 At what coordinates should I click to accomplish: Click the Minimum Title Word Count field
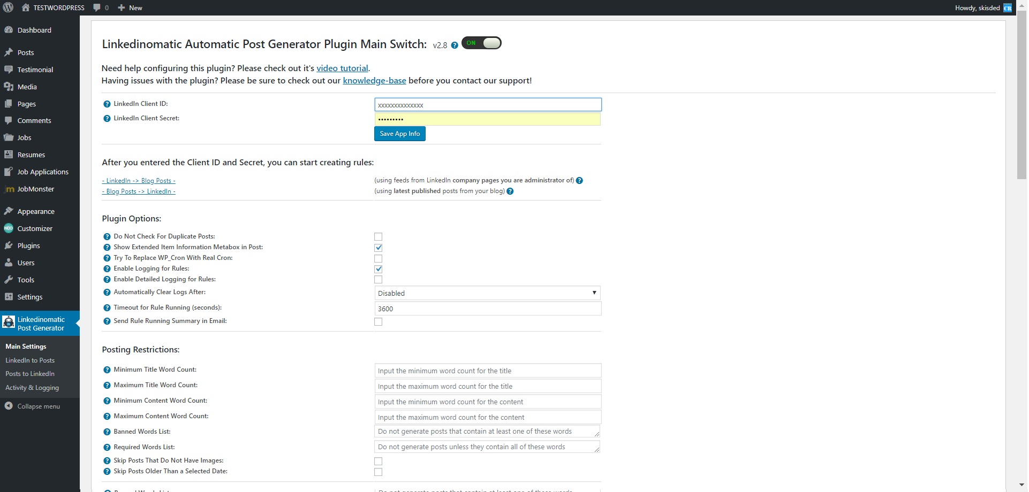tap(488, 371)
